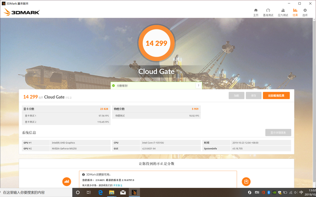Click the 97.56 FPS value
Viewport: 316px width, 197px height.
pyautogui.click(x=103, y=116)
